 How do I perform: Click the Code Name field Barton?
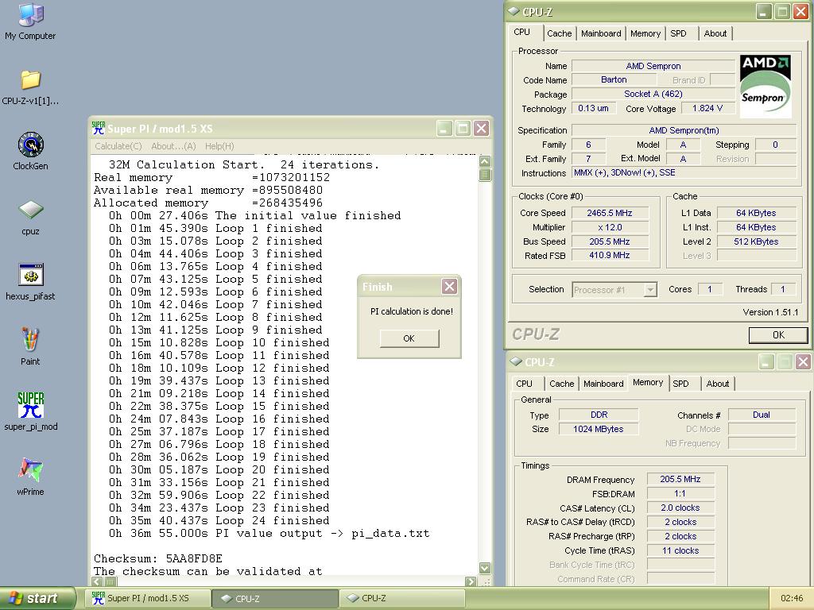tap(614, 80)
